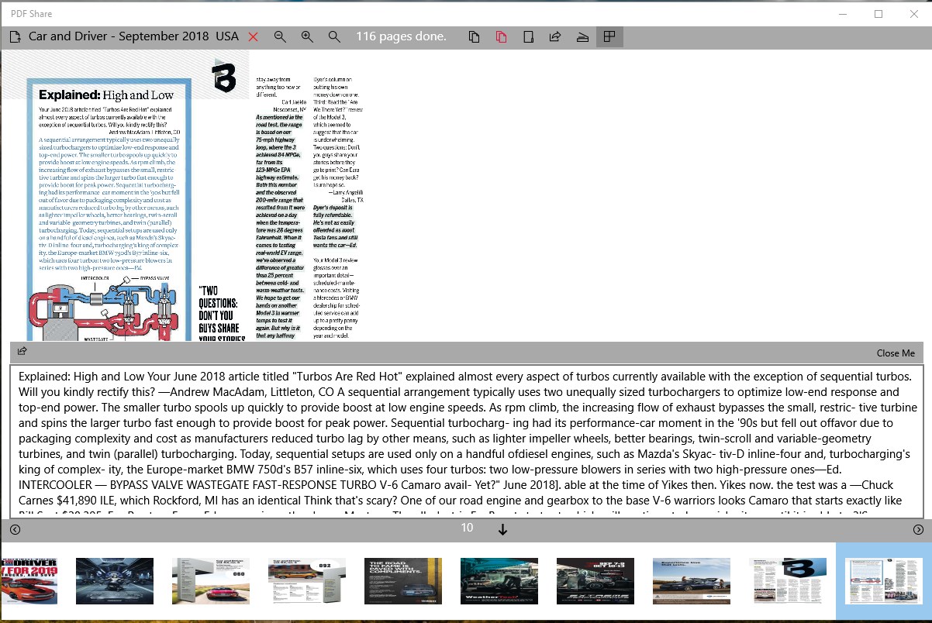932x623 pixels.
Task: Select the highlighted current page thumbnail
Action: tap(884, 581)
